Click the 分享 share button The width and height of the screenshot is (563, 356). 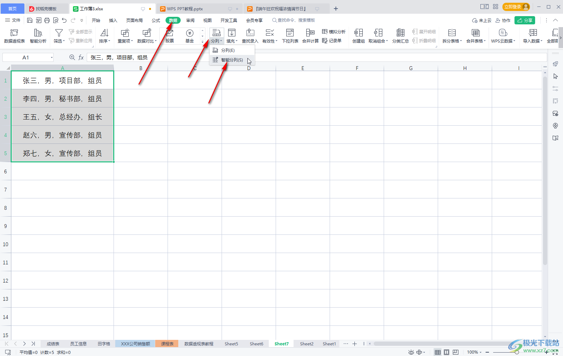click(525, 20)
